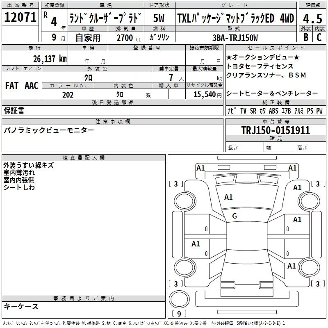This screenshot has height=328, width=328.
Task: Click キーケース in office notice section
Action: click(21, 306)
